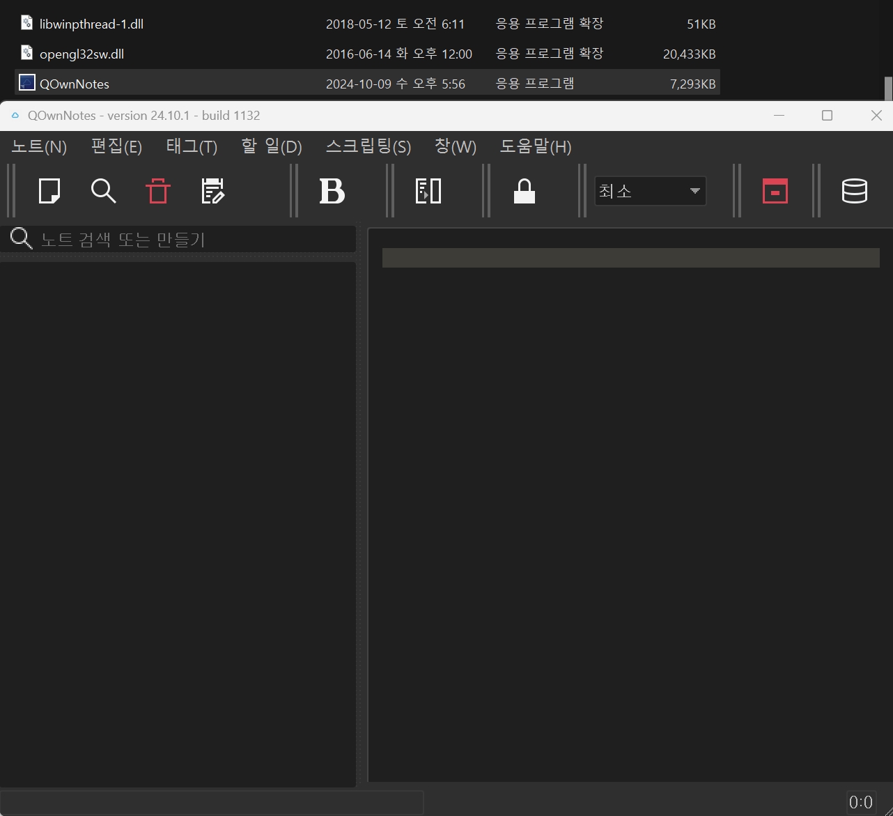Click the split view panel icon

[x=428, y=191]
